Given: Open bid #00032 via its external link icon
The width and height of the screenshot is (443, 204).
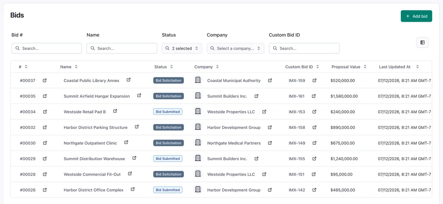Looking at the screenshot, I should 45,127.
